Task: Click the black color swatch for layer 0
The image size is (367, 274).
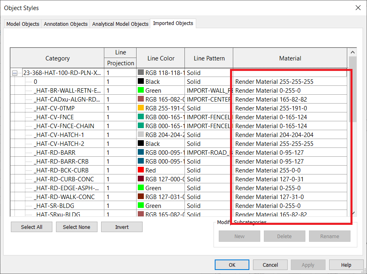Action: 141,81
